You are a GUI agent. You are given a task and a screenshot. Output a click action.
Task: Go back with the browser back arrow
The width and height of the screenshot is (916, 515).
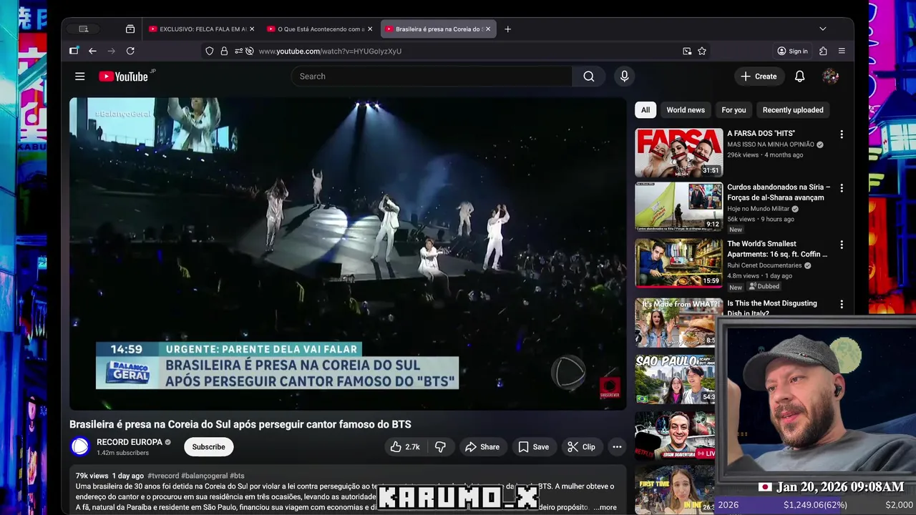[92, 51]
